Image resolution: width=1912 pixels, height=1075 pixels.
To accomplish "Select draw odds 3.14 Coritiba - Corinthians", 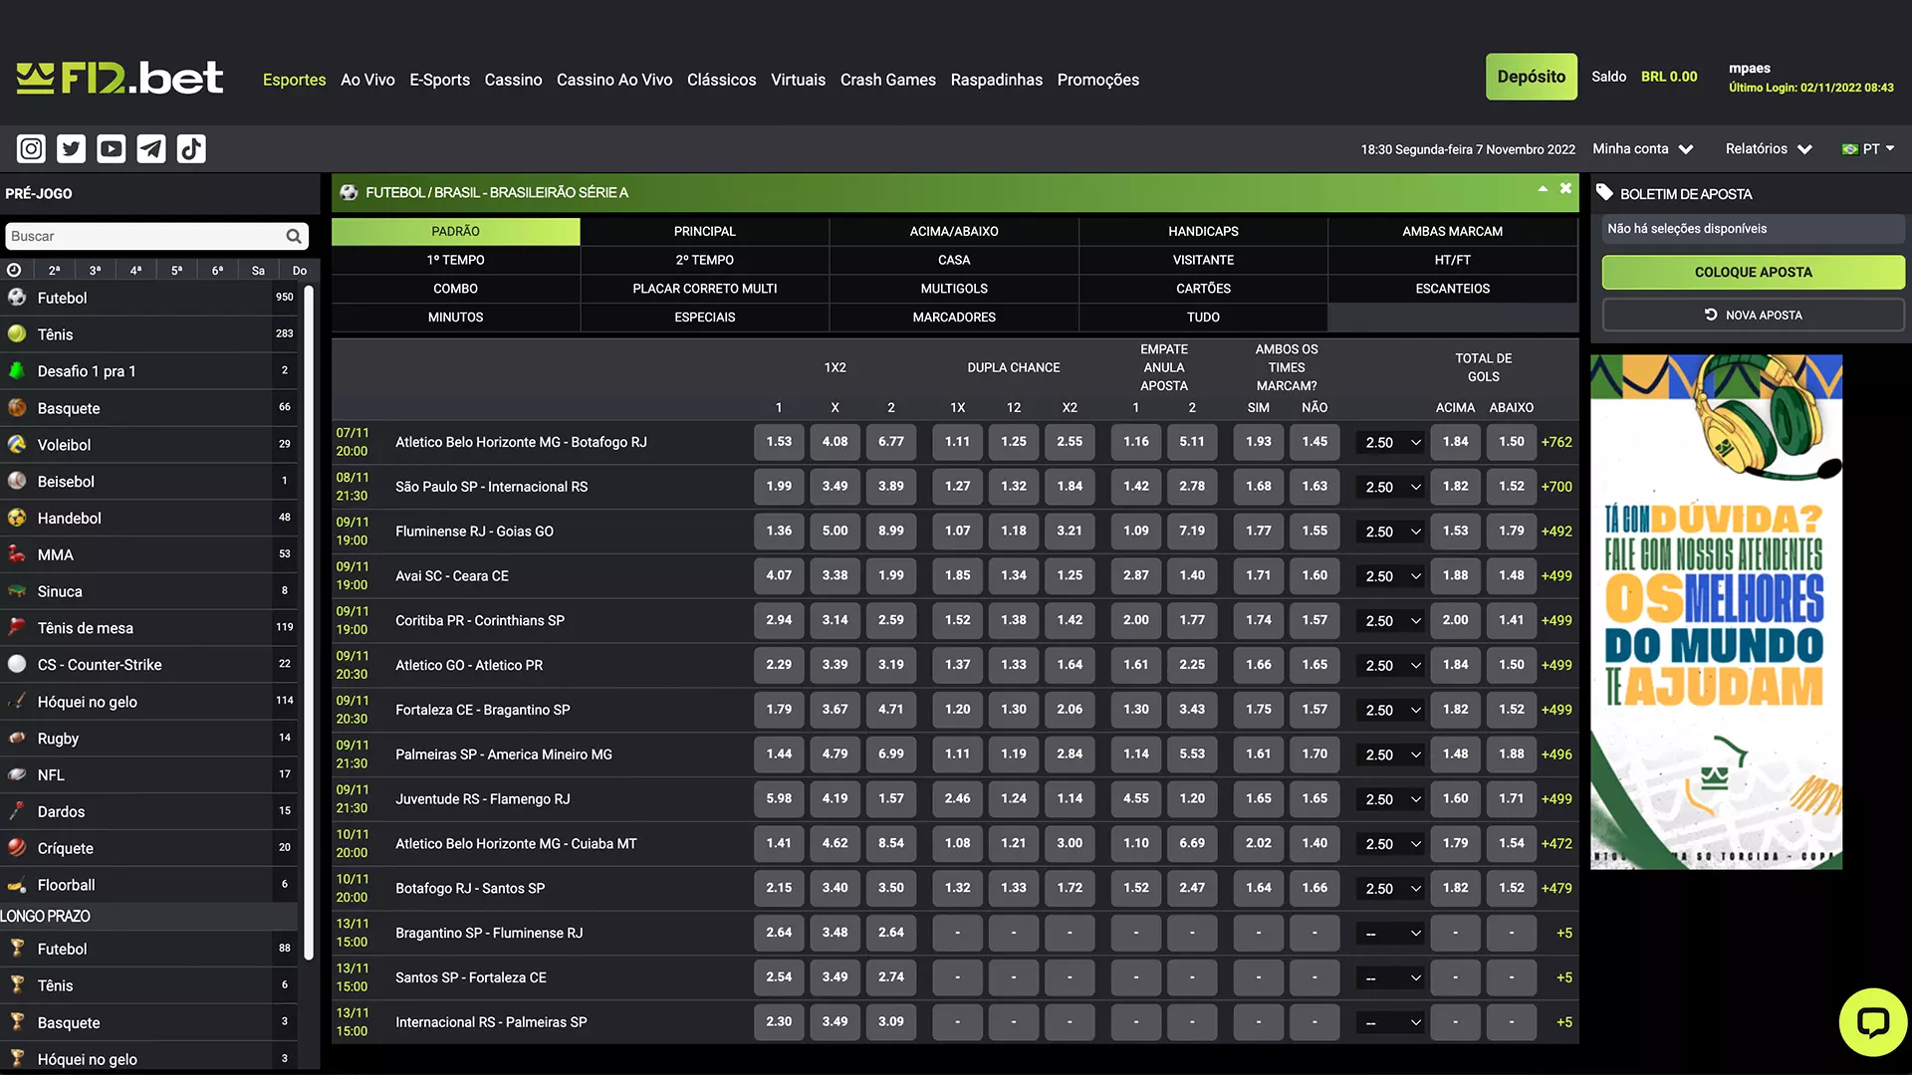I will tap(835, 620).
